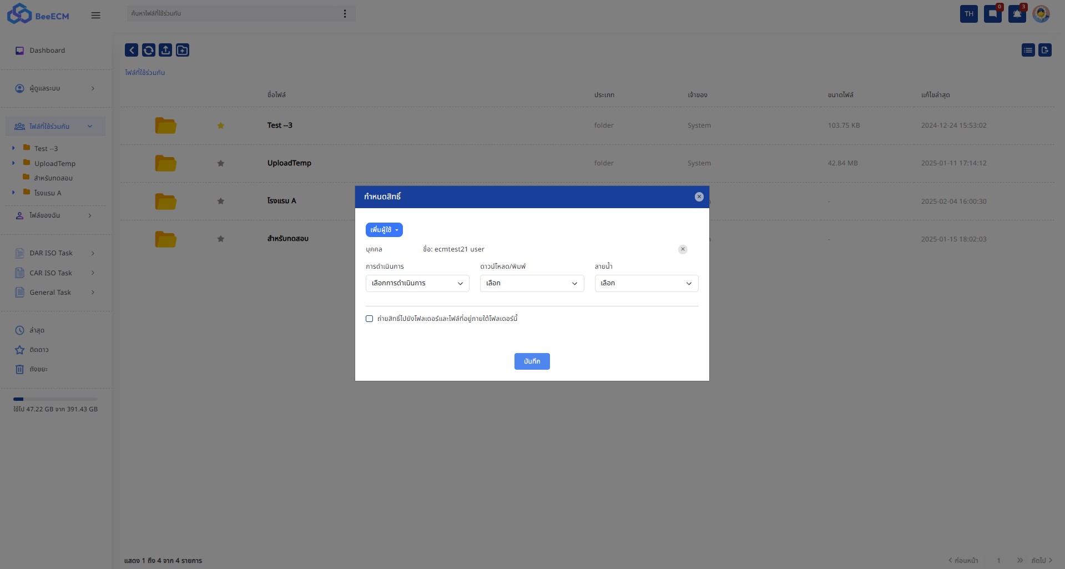Click the refresh icon in toolbar

point(149,51)
